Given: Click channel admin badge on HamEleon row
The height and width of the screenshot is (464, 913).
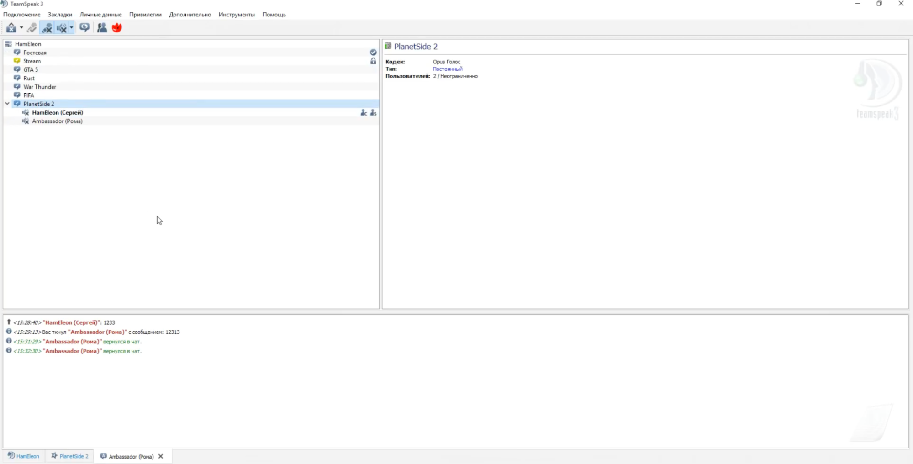Looking at the screenshot, I should coord(364,112).
